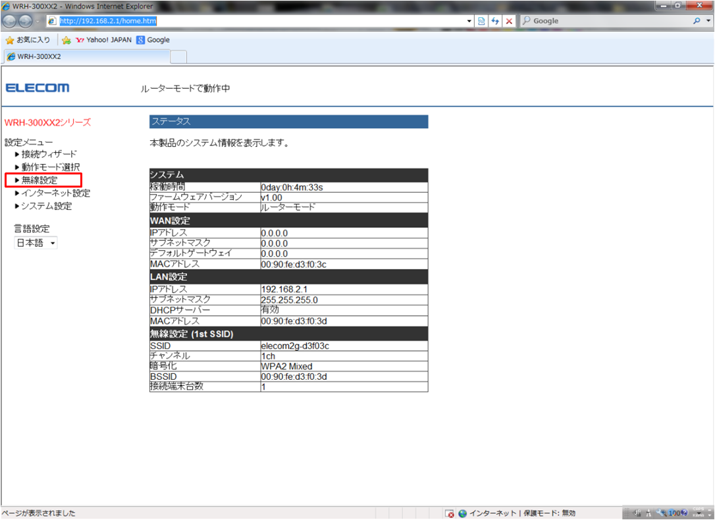Open the Yahoo! JAPAN favorite link
This screenshot has width=715, height=520.
[103, 40]
